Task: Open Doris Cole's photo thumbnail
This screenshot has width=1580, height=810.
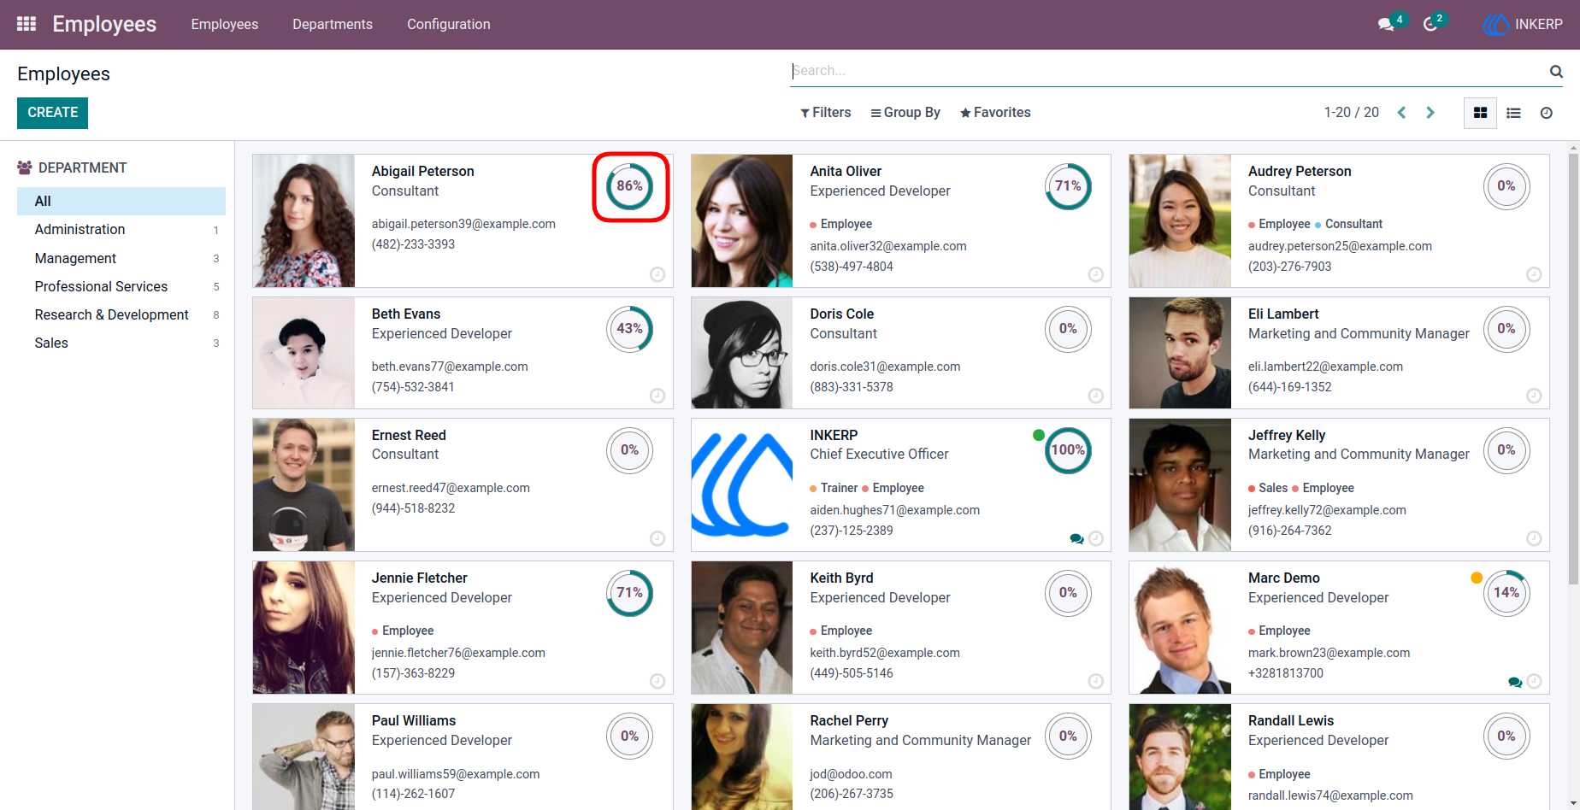Action: [x=742, y=353]
